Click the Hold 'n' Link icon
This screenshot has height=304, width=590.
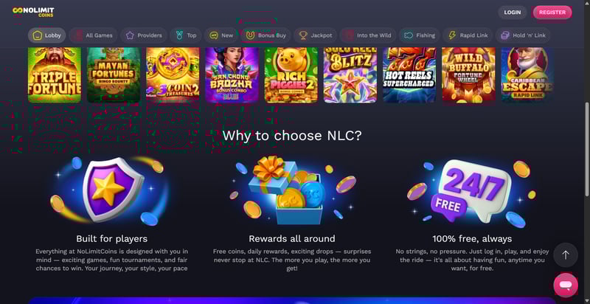(x=505, y=35)
